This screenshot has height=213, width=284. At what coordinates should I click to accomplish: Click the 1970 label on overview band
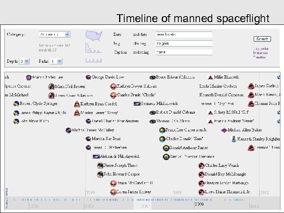[34, 206]
